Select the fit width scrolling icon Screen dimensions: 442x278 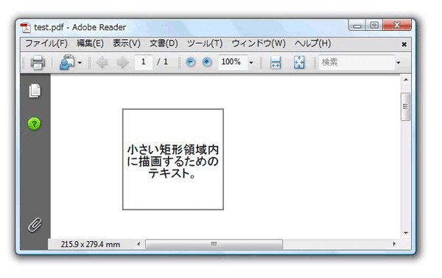[x=276, y=62]
